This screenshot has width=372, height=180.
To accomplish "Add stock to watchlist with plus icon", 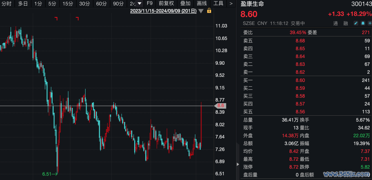I will coord(370,23).
